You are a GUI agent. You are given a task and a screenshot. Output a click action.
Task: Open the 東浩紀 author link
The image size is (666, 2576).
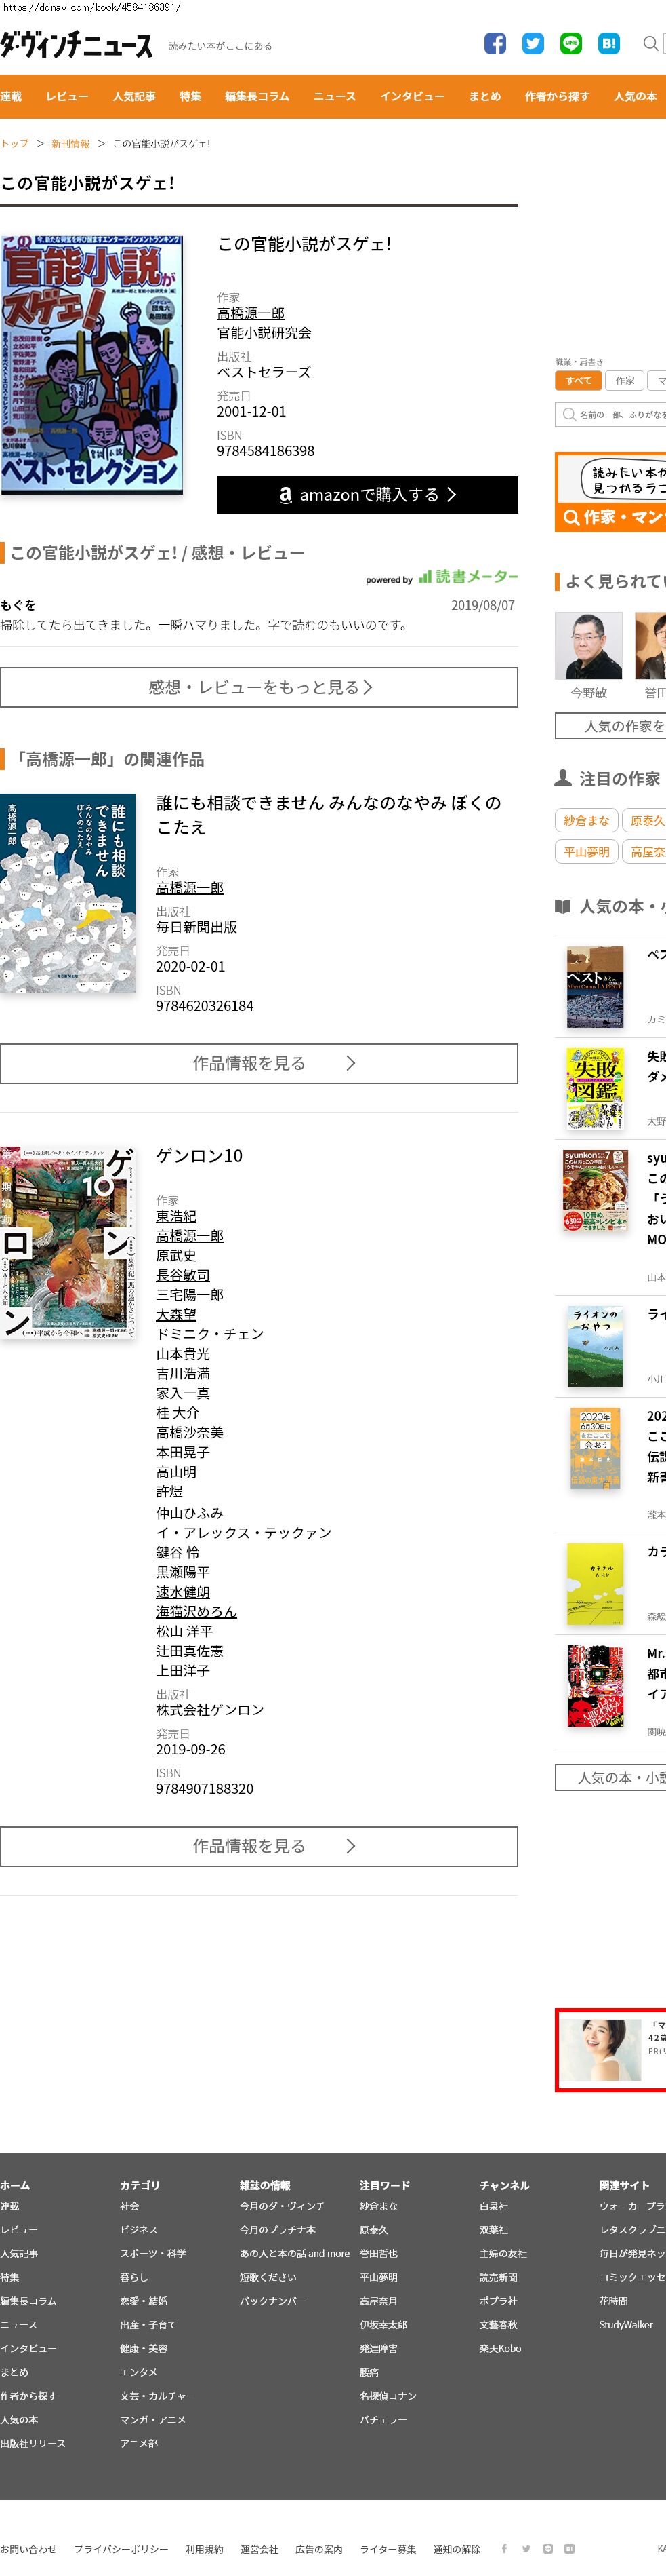[175, 1216]
